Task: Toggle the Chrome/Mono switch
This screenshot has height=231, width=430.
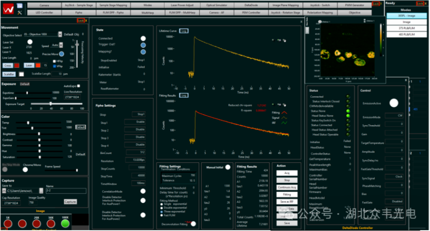Action: click(x=25, y=170)
